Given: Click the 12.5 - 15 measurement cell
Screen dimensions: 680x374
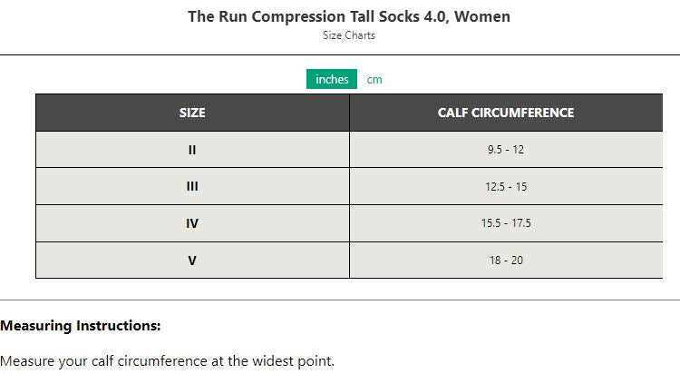Looking at the screenshot, I should tap(505, 186).
